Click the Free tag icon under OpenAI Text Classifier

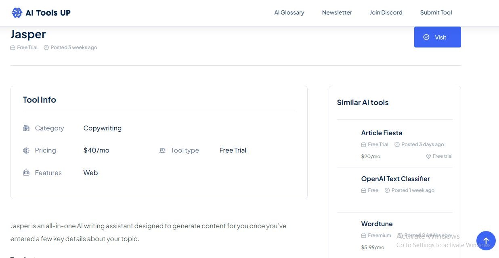click(x=364, y=190)
